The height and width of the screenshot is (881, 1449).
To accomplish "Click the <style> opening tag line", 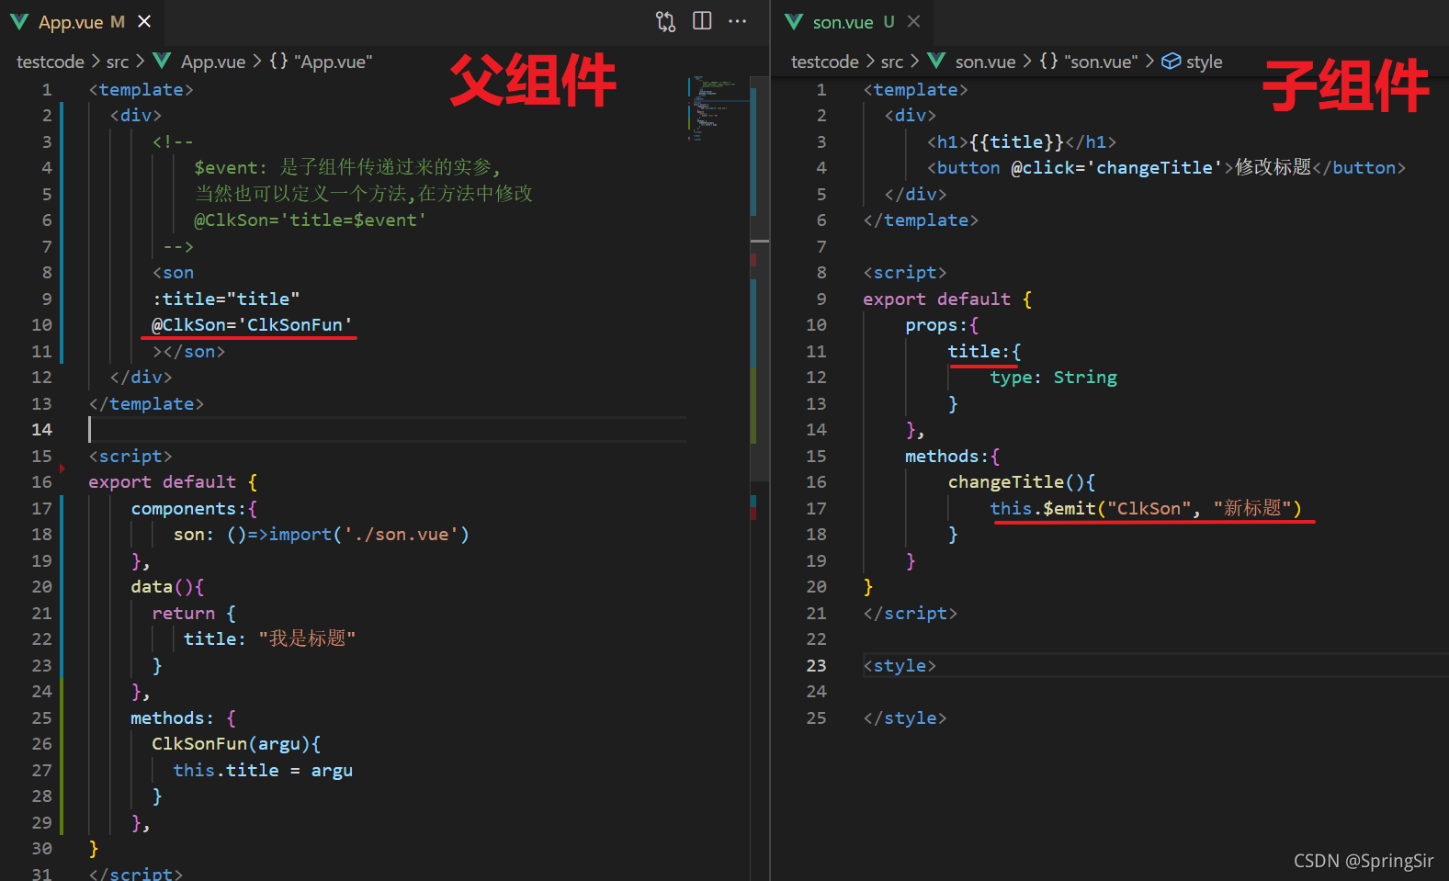I will coord(900,665).
